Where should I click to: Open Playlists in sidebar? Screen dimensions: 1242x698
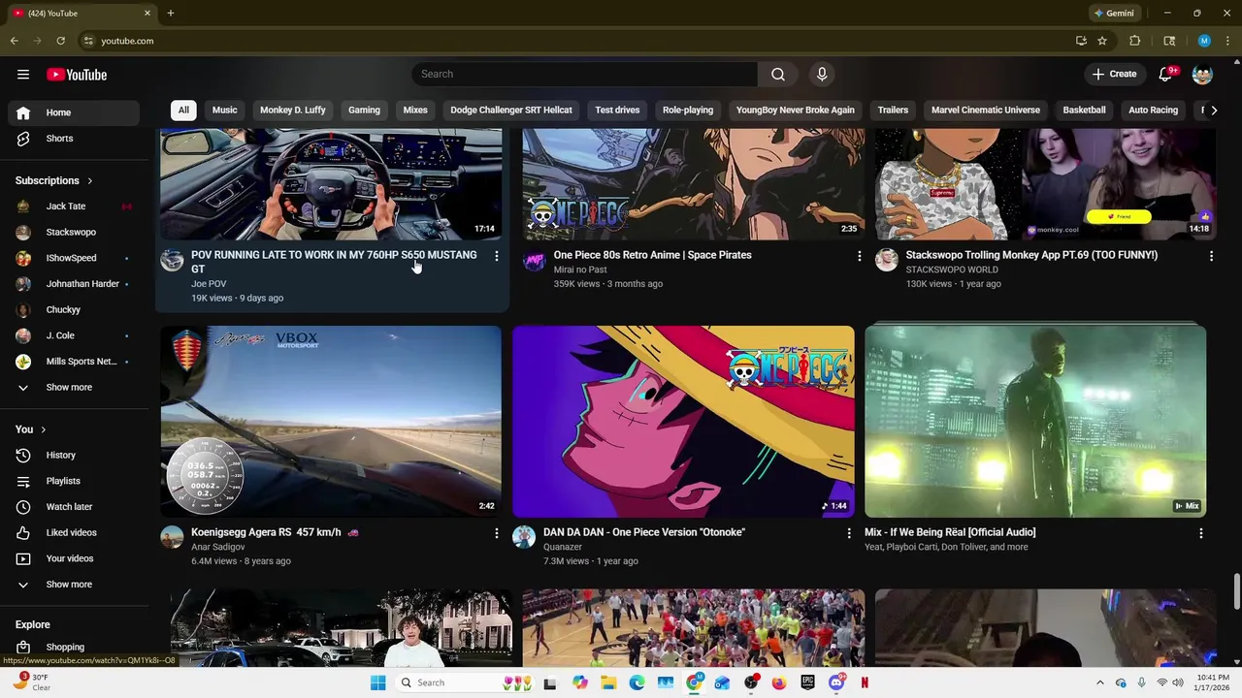74,481
